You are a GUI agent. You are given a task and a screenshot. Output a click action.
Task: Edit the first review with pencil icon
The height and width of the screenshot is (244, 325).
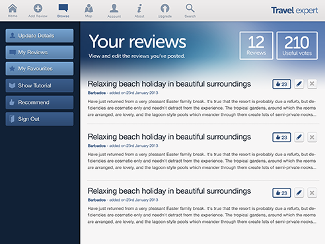click(299, 84)
